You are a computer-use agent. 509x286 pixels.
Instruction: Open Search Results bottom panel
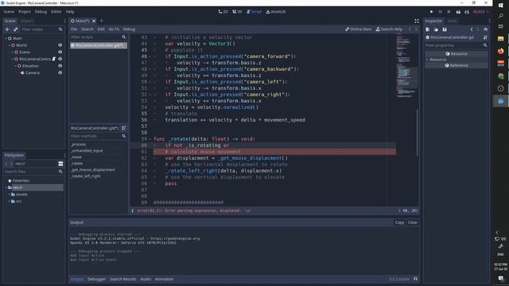(x=122, y=279)
